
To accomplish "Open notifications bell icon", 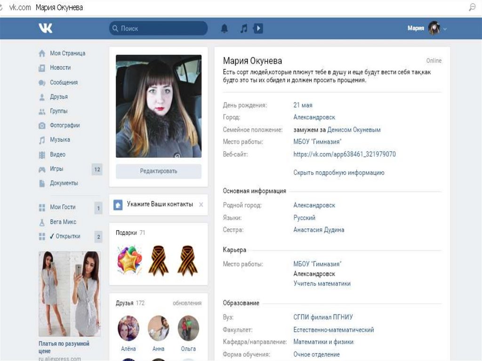I will (225, 29).
